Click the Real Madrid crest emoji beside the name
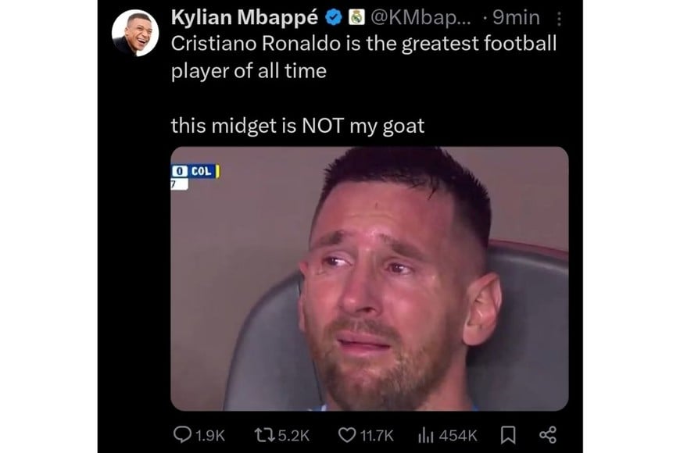The image size is (680, 453). 358,16
